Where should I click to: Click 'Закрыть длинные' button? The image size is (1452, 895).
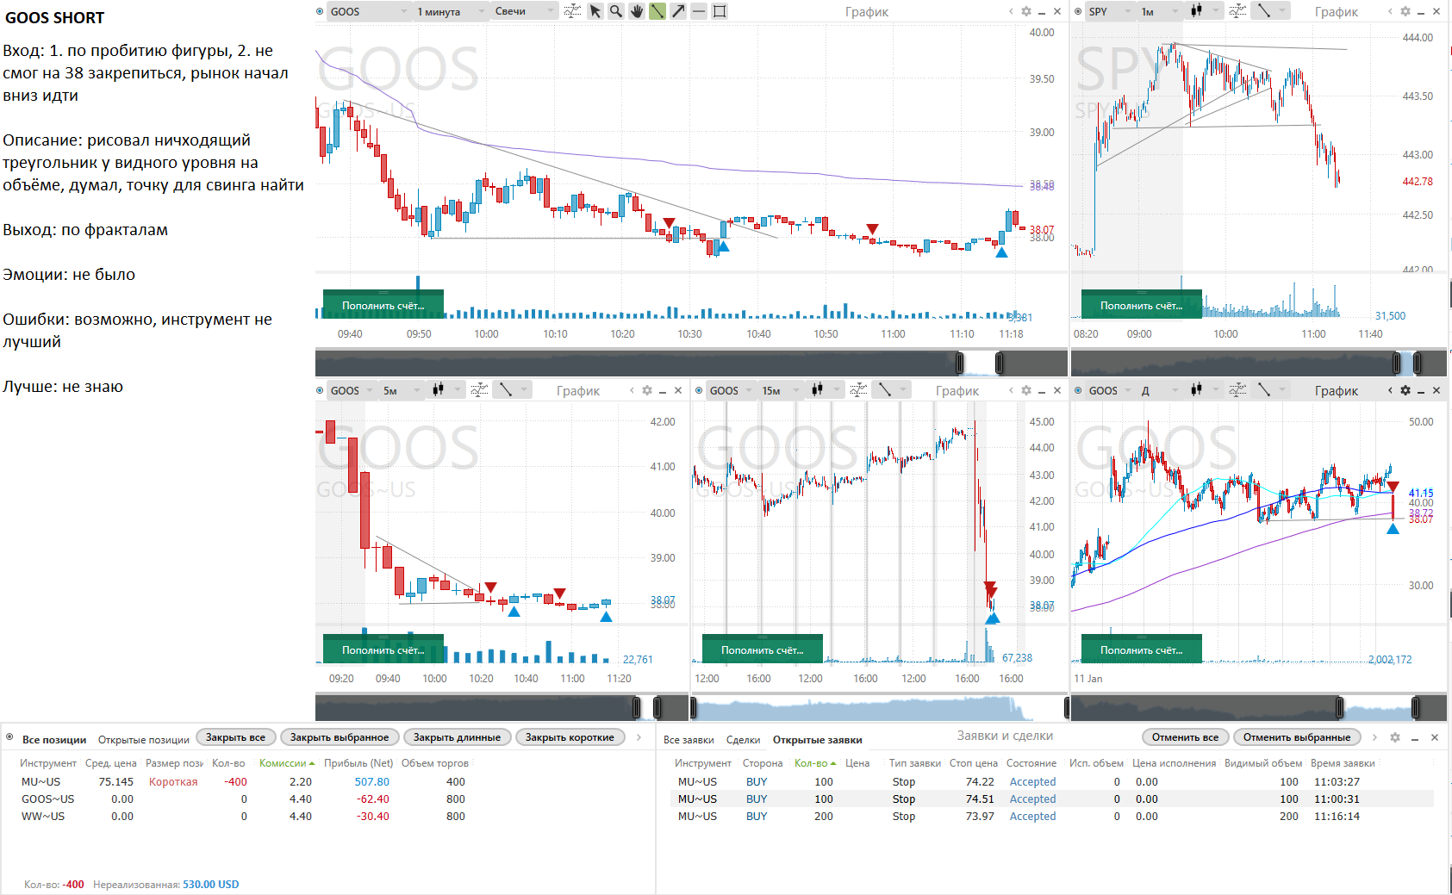(x=457, y=737)
